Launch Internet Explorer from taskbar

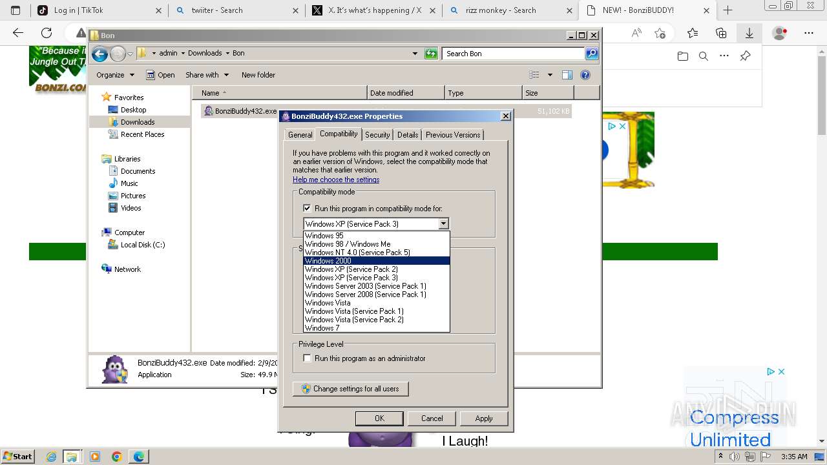coord(52,457)
